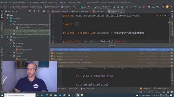Screen dimensions: 174x97
Task: Click the Apply Changes and Restart icon
Action: (118, 7)
